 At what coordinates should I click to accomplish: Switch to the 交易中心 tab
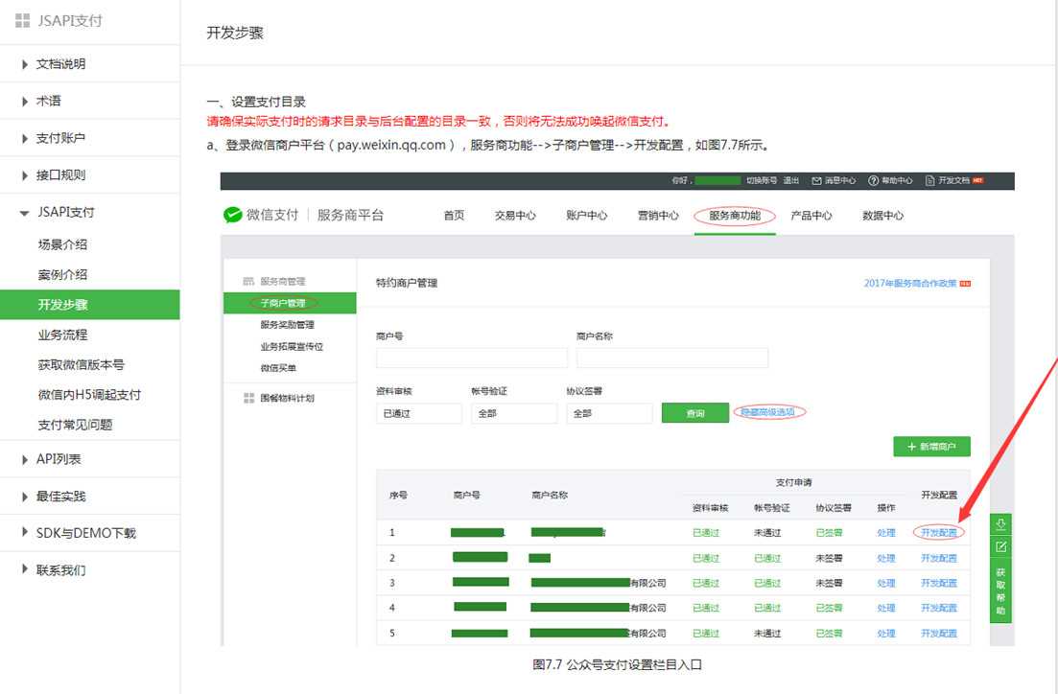(x=515, y=215)
